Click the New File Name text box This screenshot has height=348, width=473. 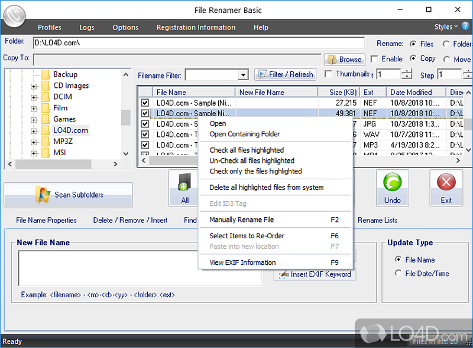point(140,268)
